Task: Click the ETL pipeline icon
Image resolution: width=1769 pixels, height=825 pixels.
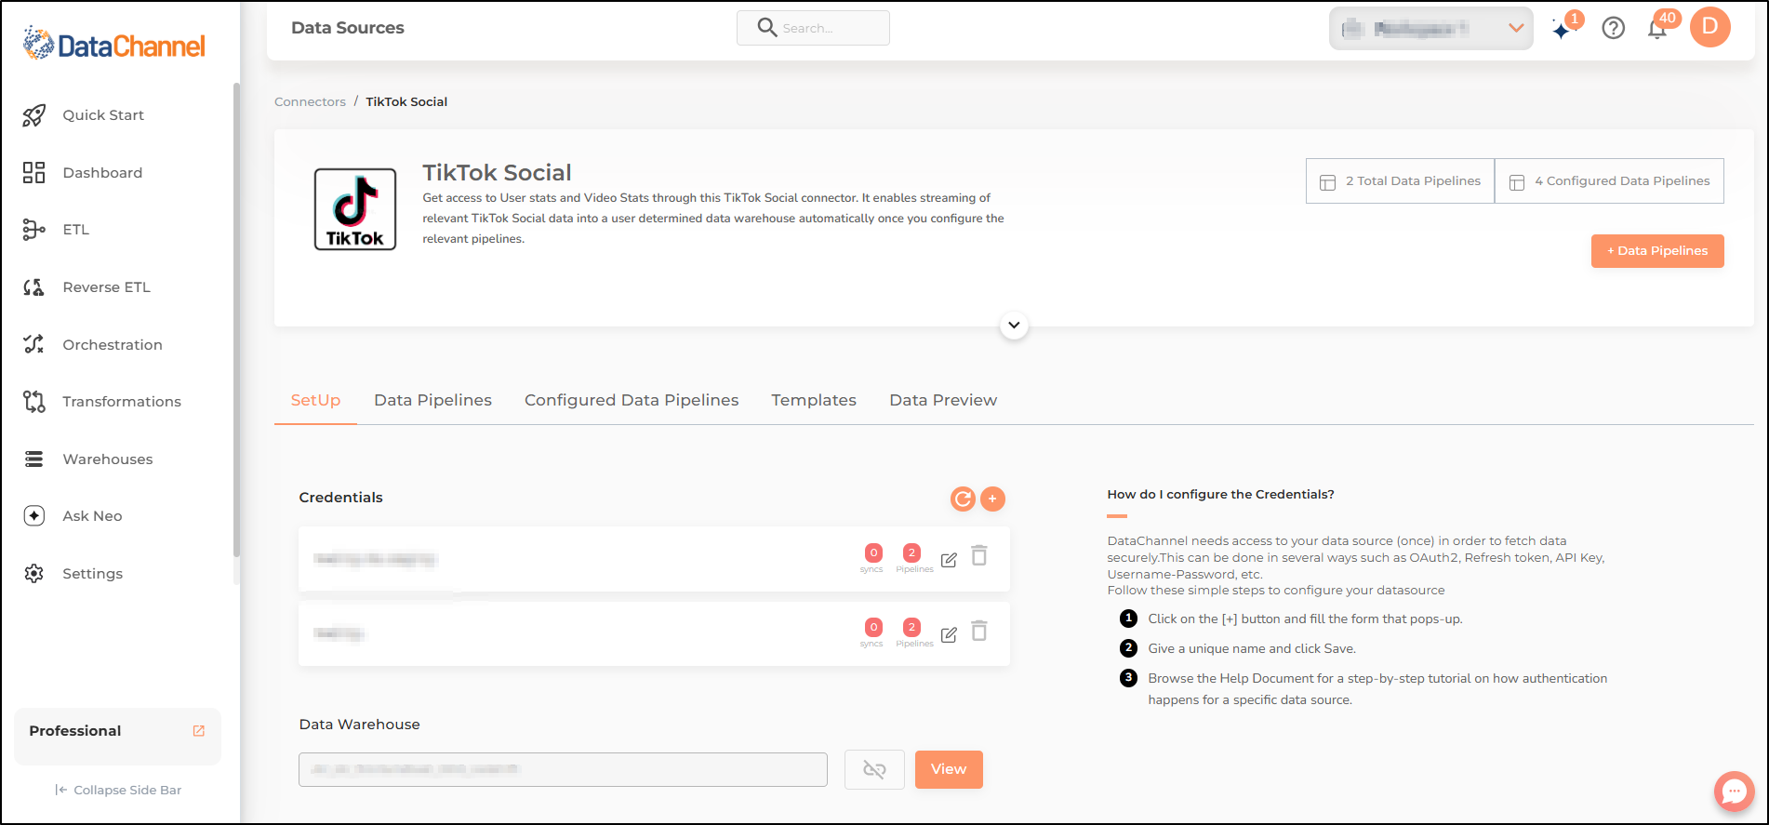Action: 34,230
